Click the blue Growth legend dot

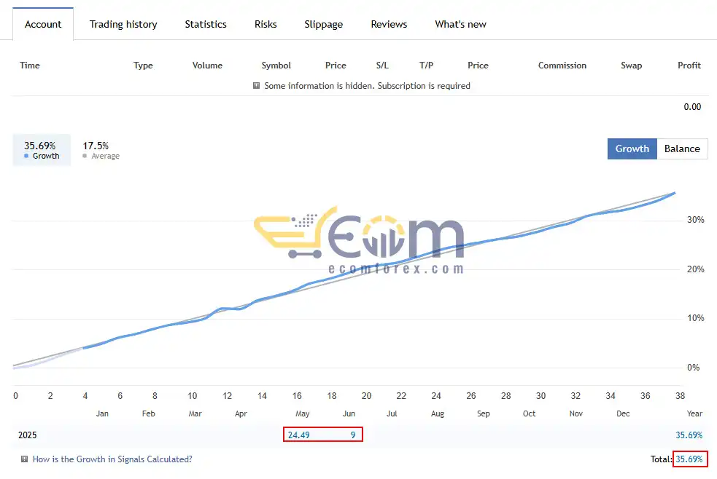[26, 156]
